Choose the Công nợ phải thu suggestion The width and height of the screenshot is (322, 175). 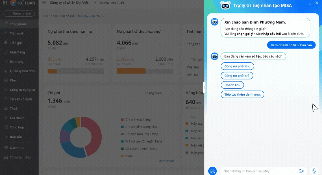pos(237,66)
